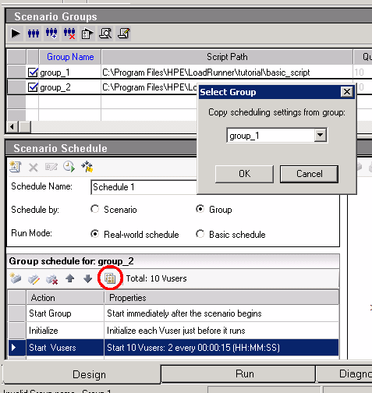The height and width of the screenshot is (393, 372).
Task: Add group using Vusers plus icon
Action: 51,34
